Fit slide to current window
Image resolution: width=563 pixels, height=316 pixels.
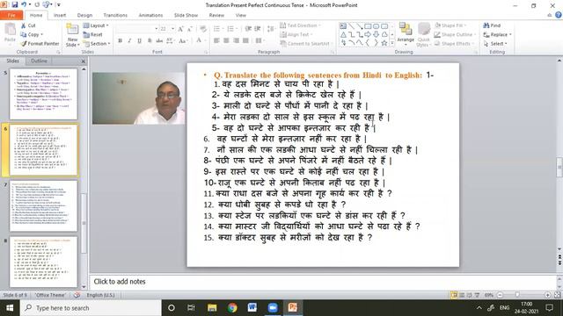coord(557,295)
